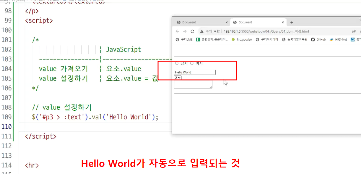Click 'Hello World' string in line 109 code
This screenshot has height=174, width=361.
point(129,117)
